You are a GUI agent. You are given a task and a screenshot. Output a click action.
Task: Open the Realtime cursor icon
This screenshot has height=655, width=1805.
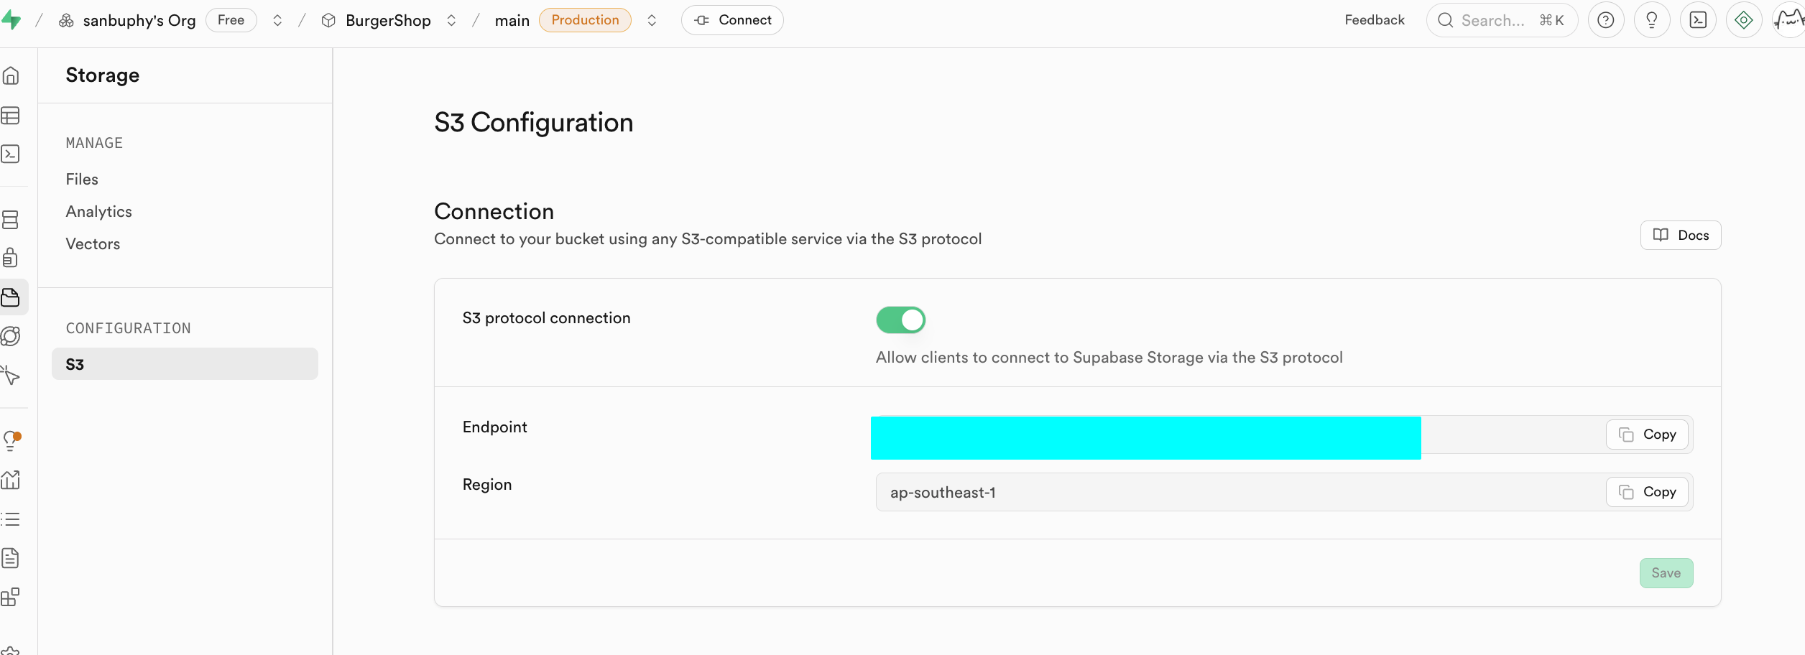pyautogui.click(x=11, y=375)
